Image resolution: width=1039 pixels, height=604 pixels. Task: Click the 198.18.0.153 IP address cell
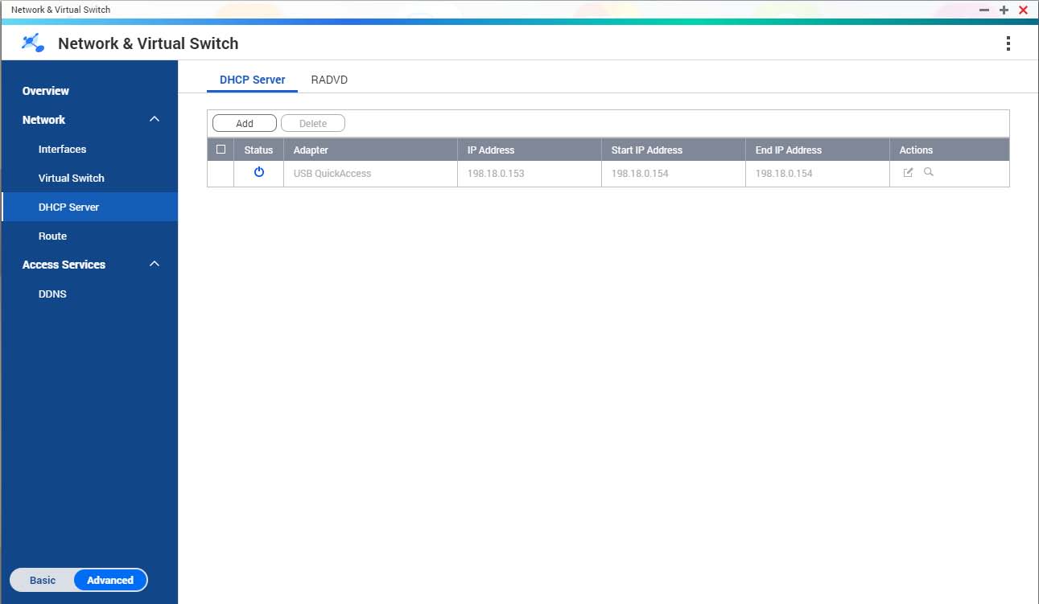click(x=529, y=174)
